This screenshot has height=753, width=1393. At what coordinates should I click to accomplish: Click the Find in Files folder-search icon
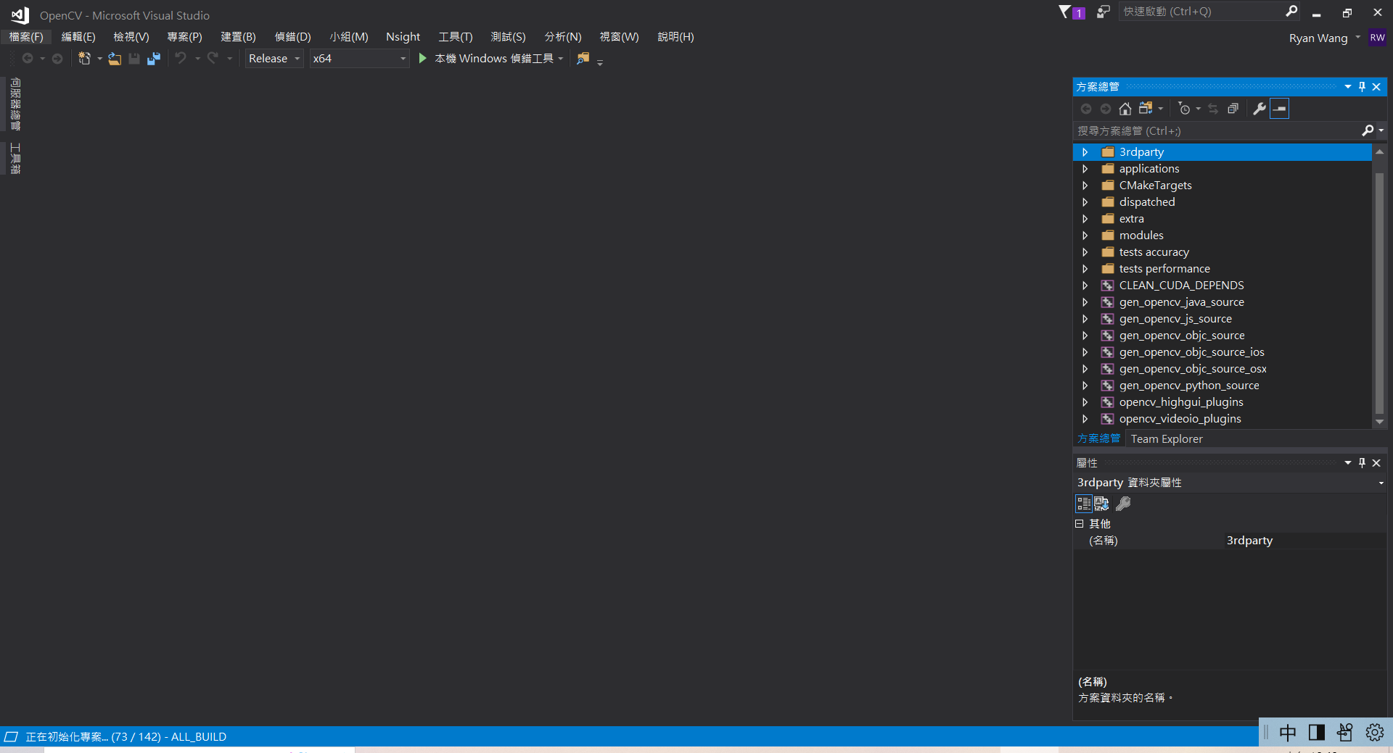pyautogui.click(x=583, y=59)
